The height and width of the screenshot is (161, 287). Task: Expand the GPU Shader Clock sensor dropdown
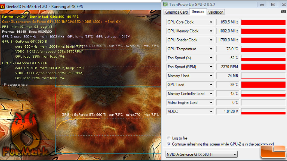point(211,40)
